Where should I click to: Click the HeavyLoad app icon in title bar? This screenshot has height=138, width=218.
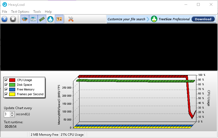tap(4, 4)
